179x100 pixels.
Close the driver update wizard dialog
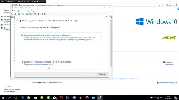click(107, 17)
